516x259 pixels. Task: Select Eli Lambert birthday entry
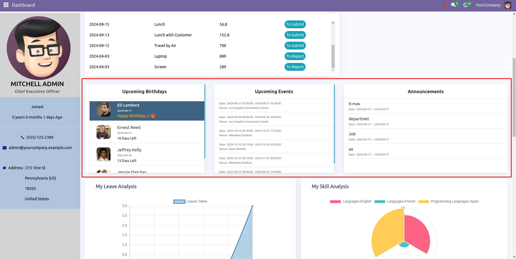[147, 111]
